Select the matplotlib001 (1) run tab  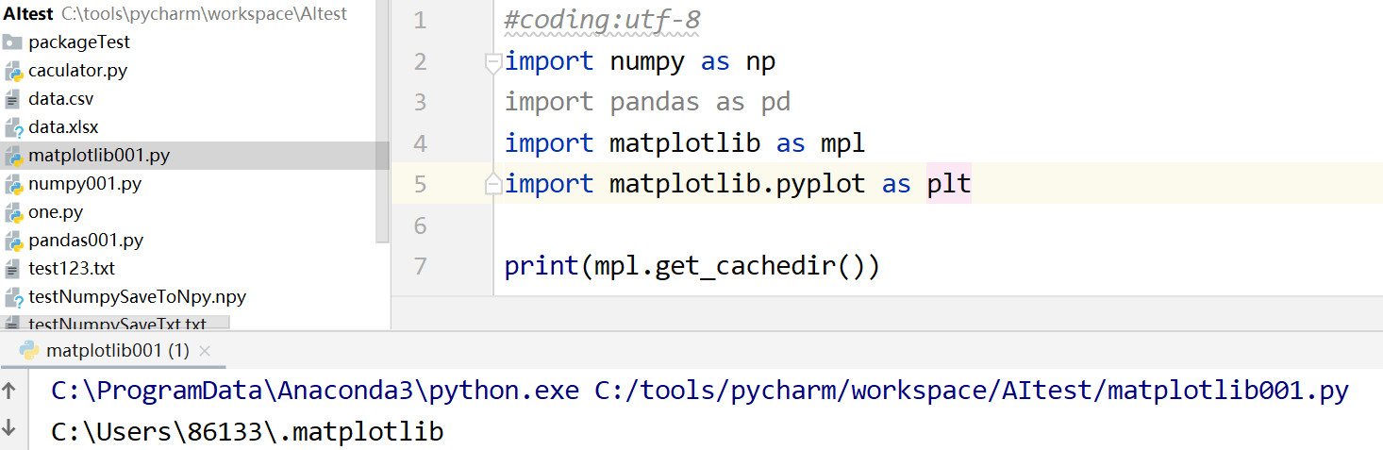117,351
